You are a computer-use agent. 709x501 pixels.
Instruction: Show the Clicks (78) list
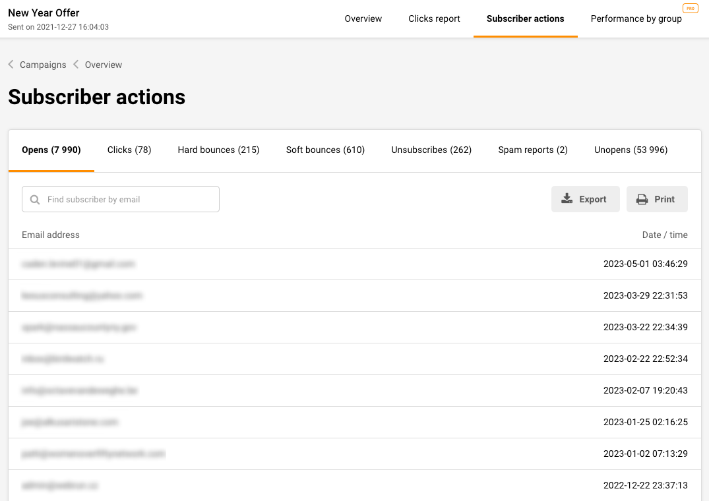129,150
